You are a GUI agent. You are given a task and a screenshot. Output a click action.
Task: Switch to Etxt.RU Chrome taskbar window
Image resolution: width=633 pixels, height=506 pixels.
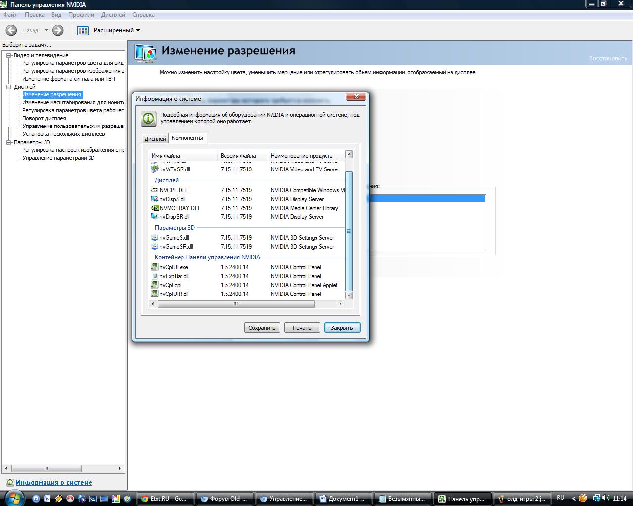click(165, 499)
